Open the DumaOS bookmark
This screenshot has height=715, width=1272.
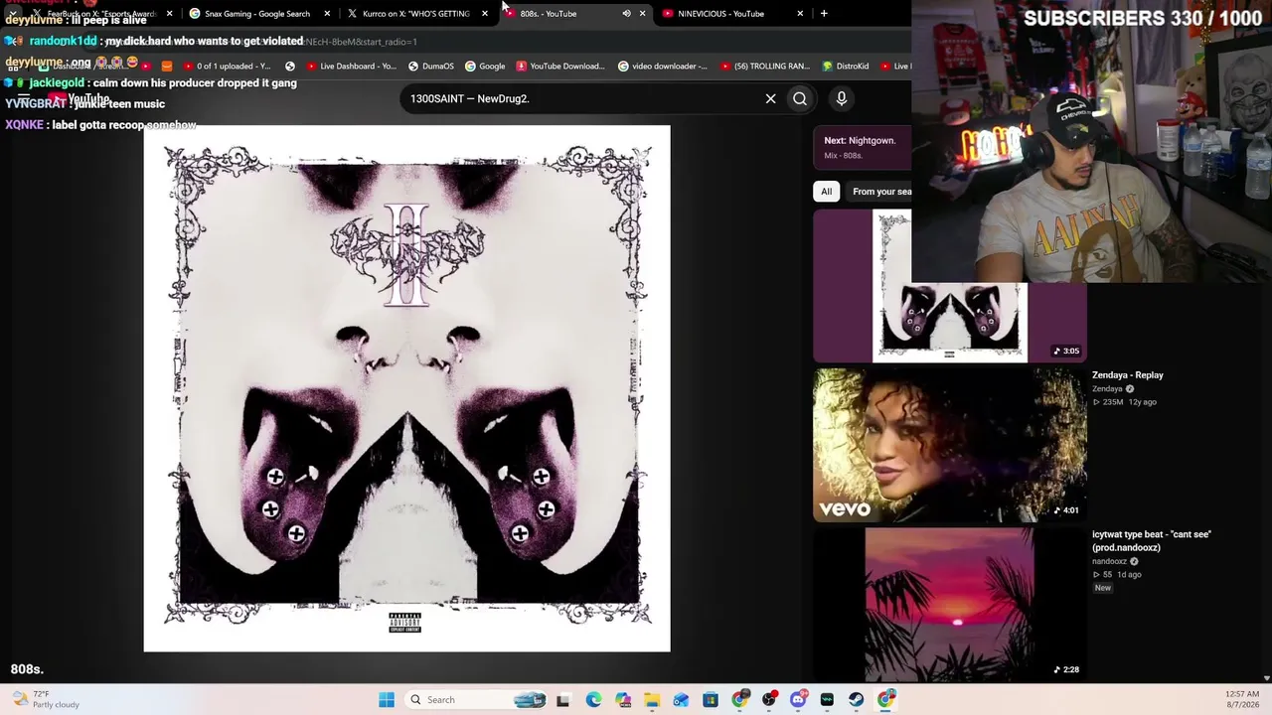(x=431, y=67)
